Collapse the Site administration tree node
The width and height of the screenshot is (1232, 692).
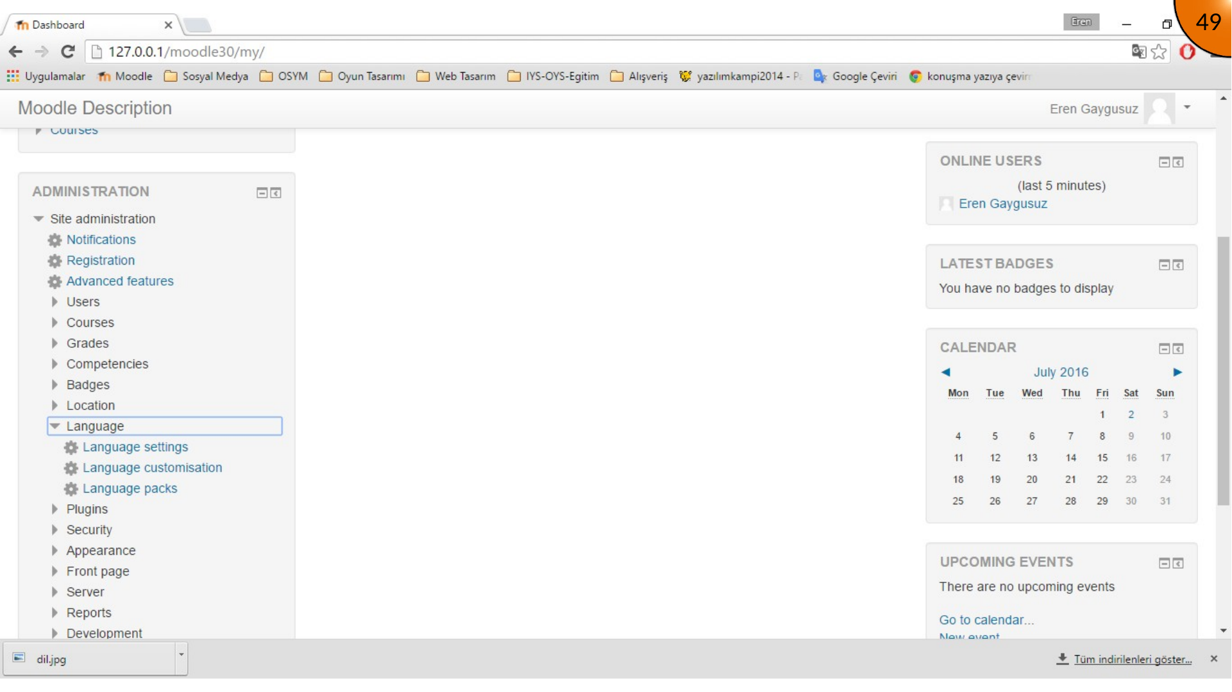pyautogui.click(x=38, y=219)
